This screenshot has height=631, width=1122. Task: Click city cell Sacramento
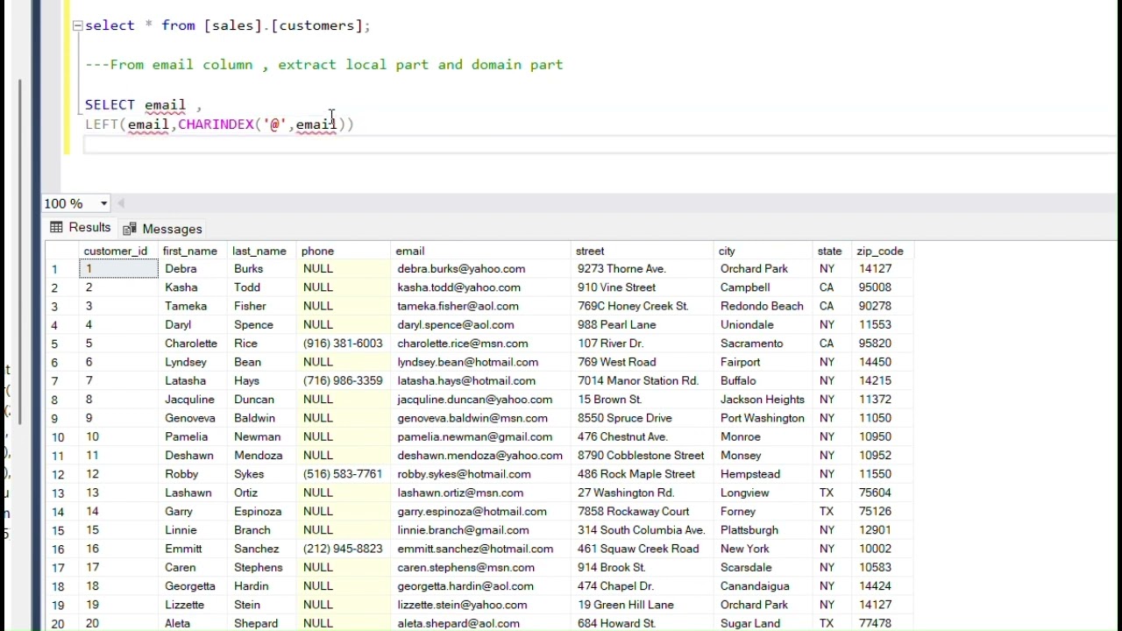[764, 344]
